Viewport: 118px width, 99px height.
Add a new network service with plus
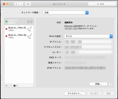7,85
